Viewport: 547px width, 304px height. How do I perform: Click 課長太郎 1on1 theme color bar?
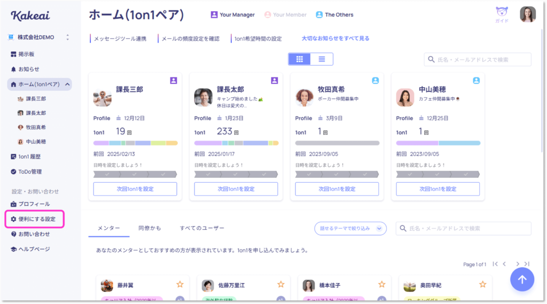tap(237, 143)
